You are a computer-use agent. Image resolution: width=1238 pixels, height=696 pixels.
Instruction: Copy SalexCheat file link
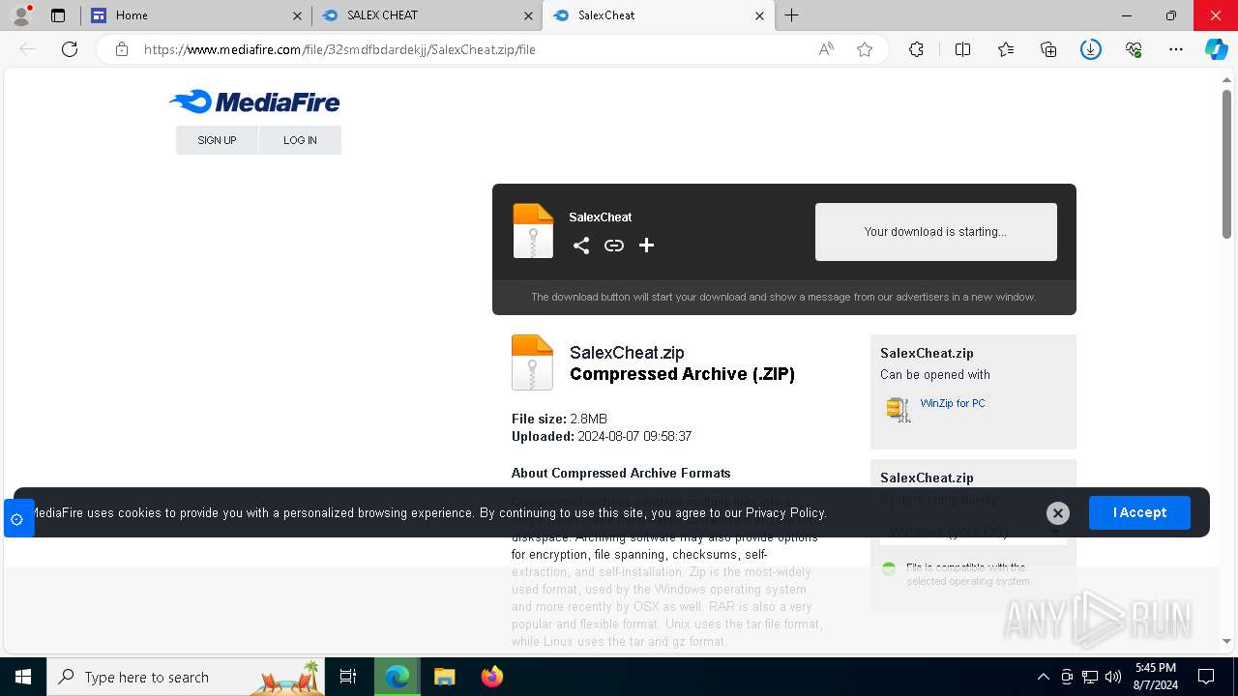(x=614, y=246)
